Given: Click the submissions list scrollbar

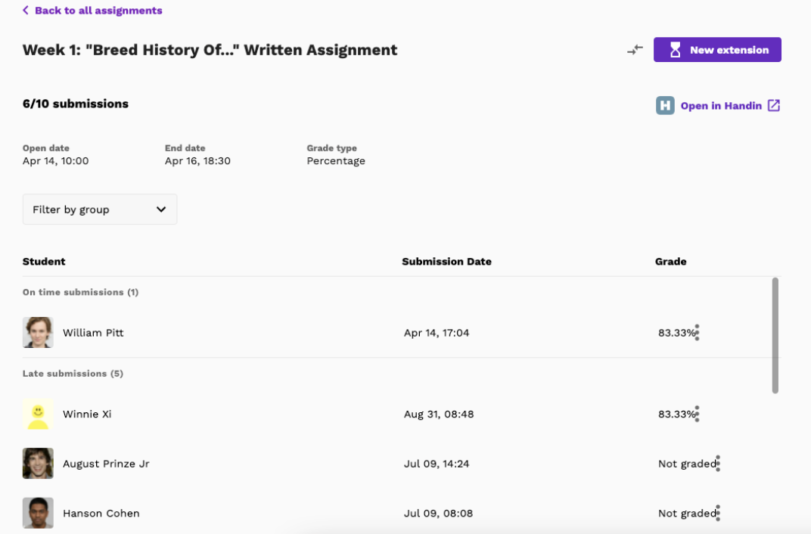Looking at the screenshot, I should tap(775, 336).
